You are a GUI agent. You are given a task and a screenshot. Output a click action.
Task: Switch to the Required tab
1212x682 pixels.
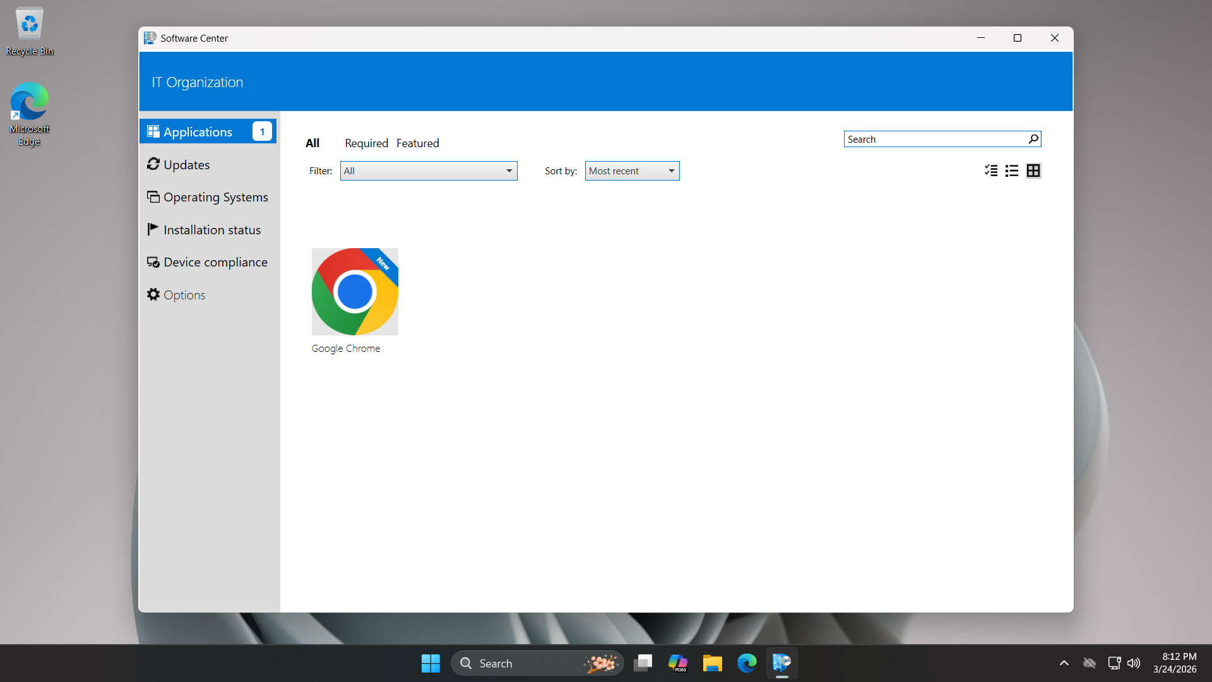366,143
